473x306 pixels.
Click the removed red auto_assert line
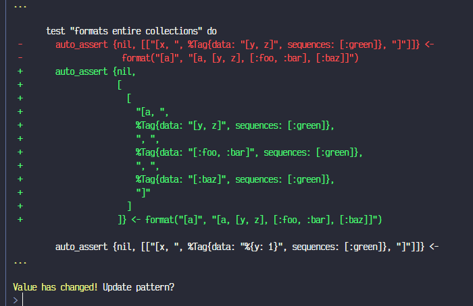[245, 44]
